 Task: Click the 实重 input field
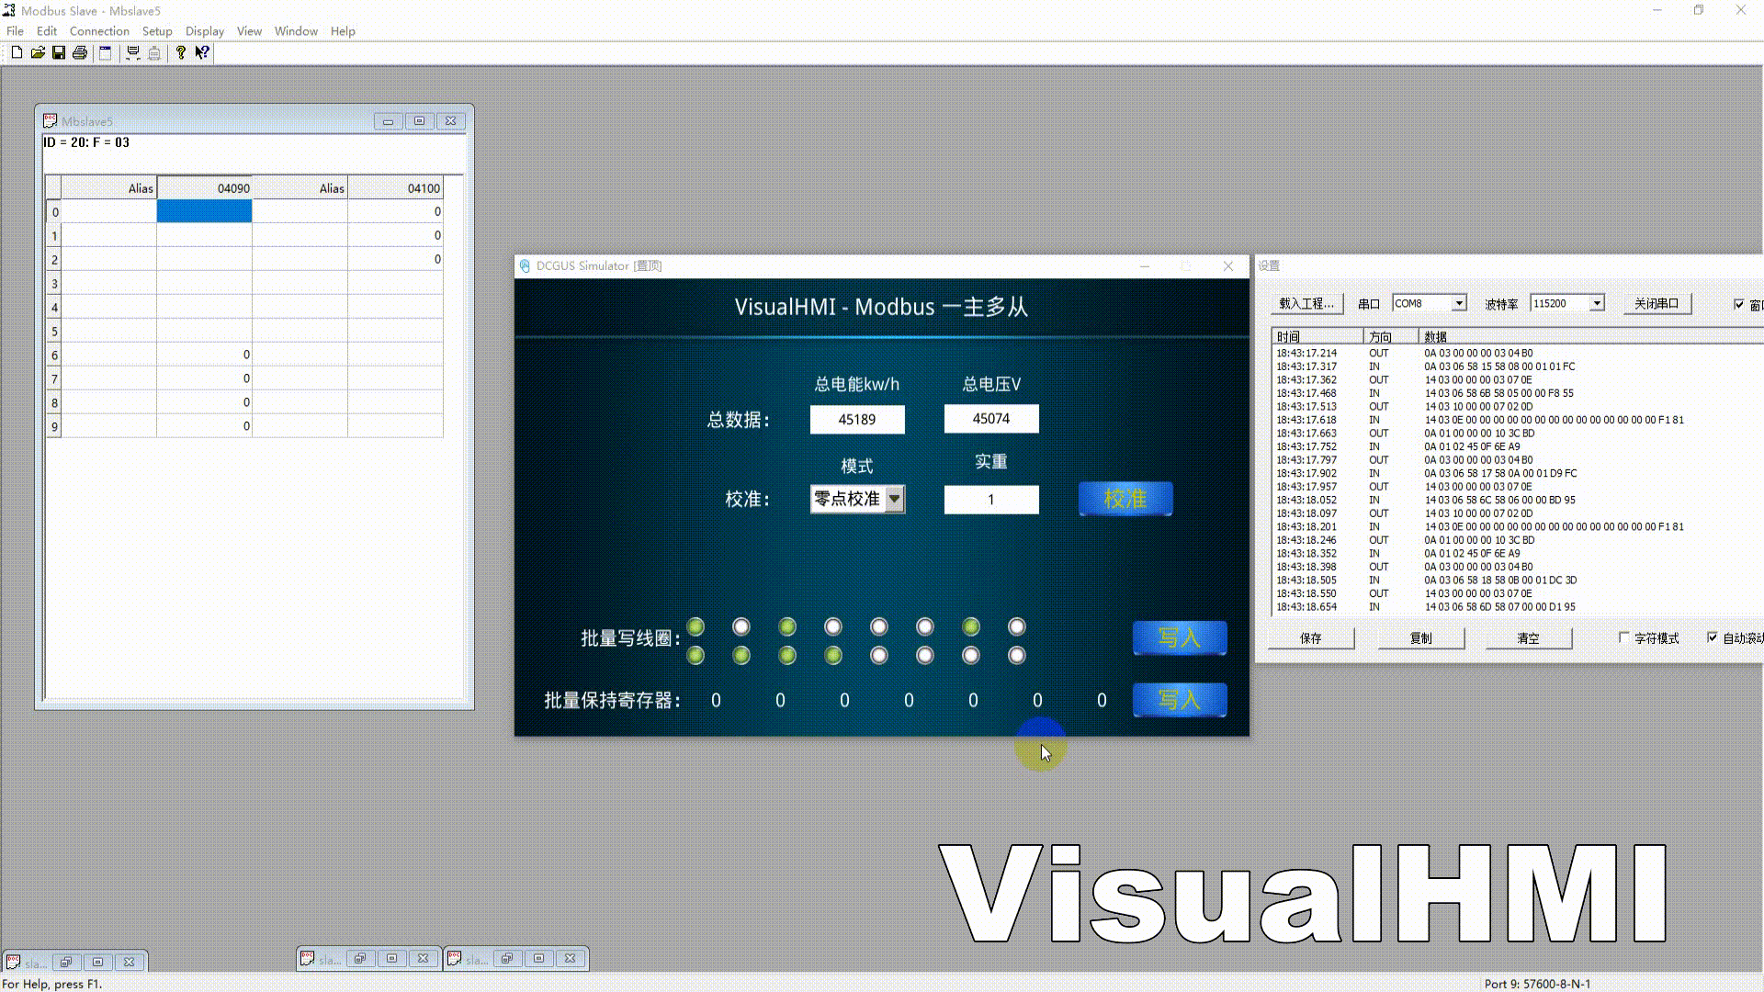(x=991, y=500)
